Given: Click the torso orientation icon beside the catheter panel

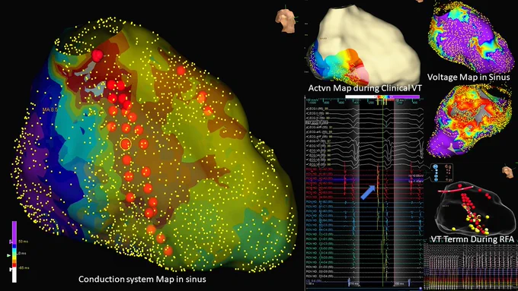Looking at the screenshot, I should [507, 172].
